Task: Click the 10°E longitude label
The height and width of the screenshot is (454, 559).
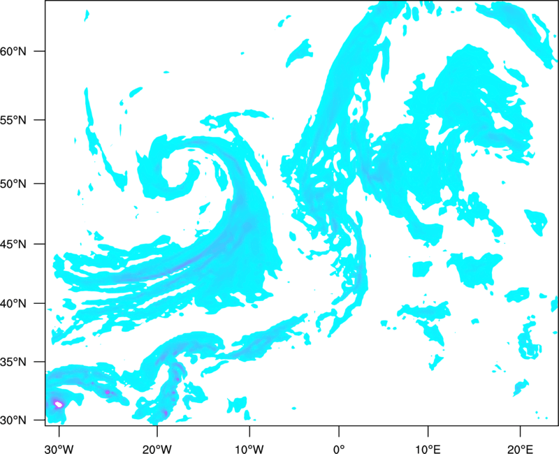Action: point(428,449)
